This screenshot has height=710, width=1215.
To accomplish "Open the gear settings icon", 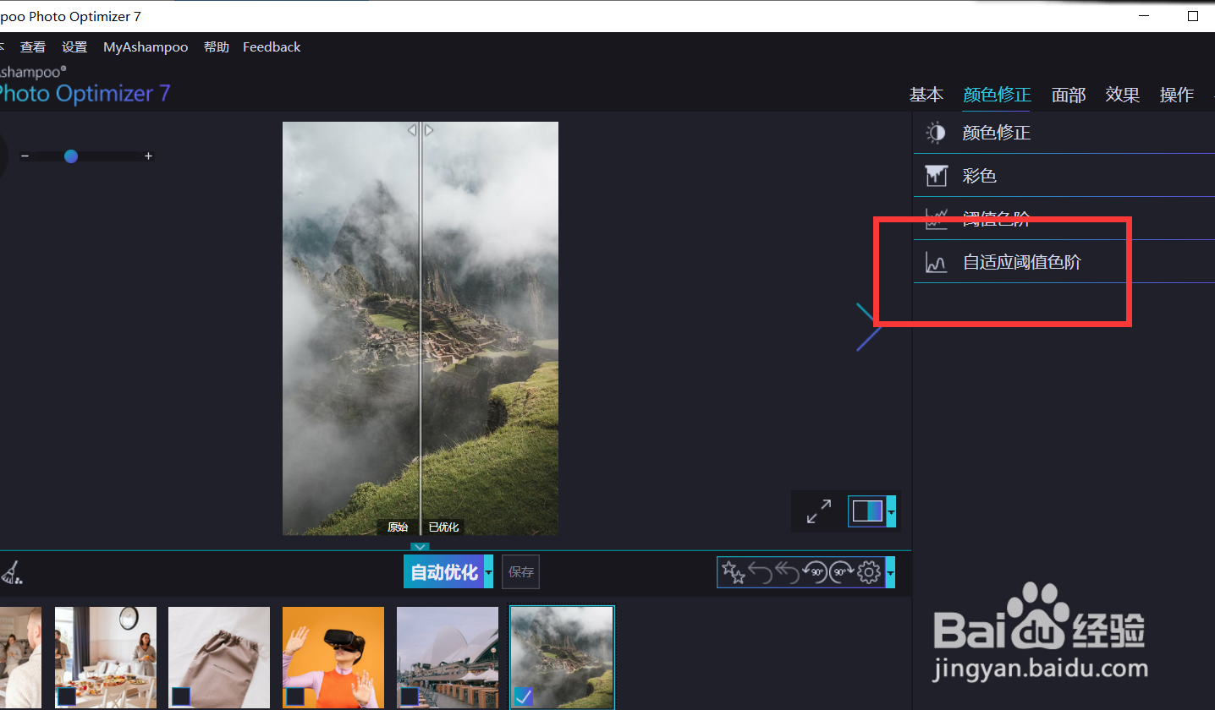I will [x=869, y=572].
